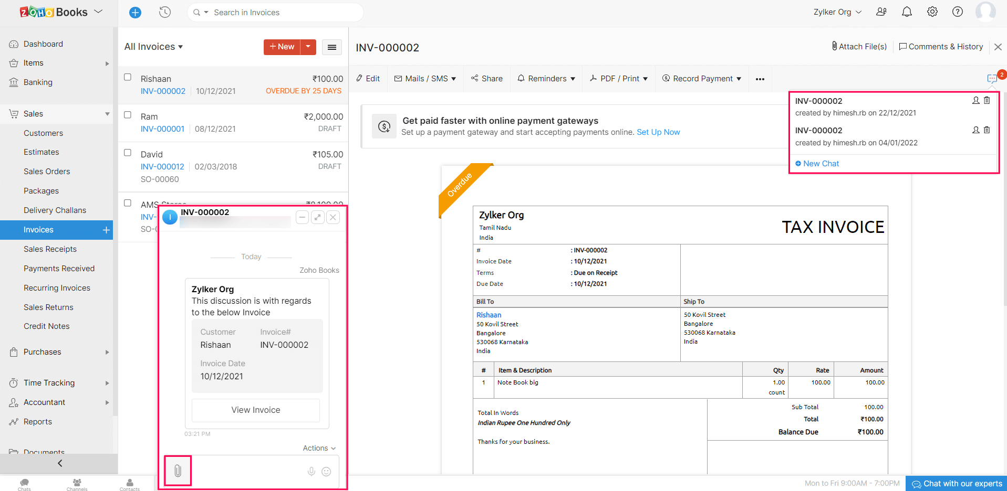Screen dimensions: 1007x491
Task: Expand the chat window to full size
Action: (x=318, y=217)
